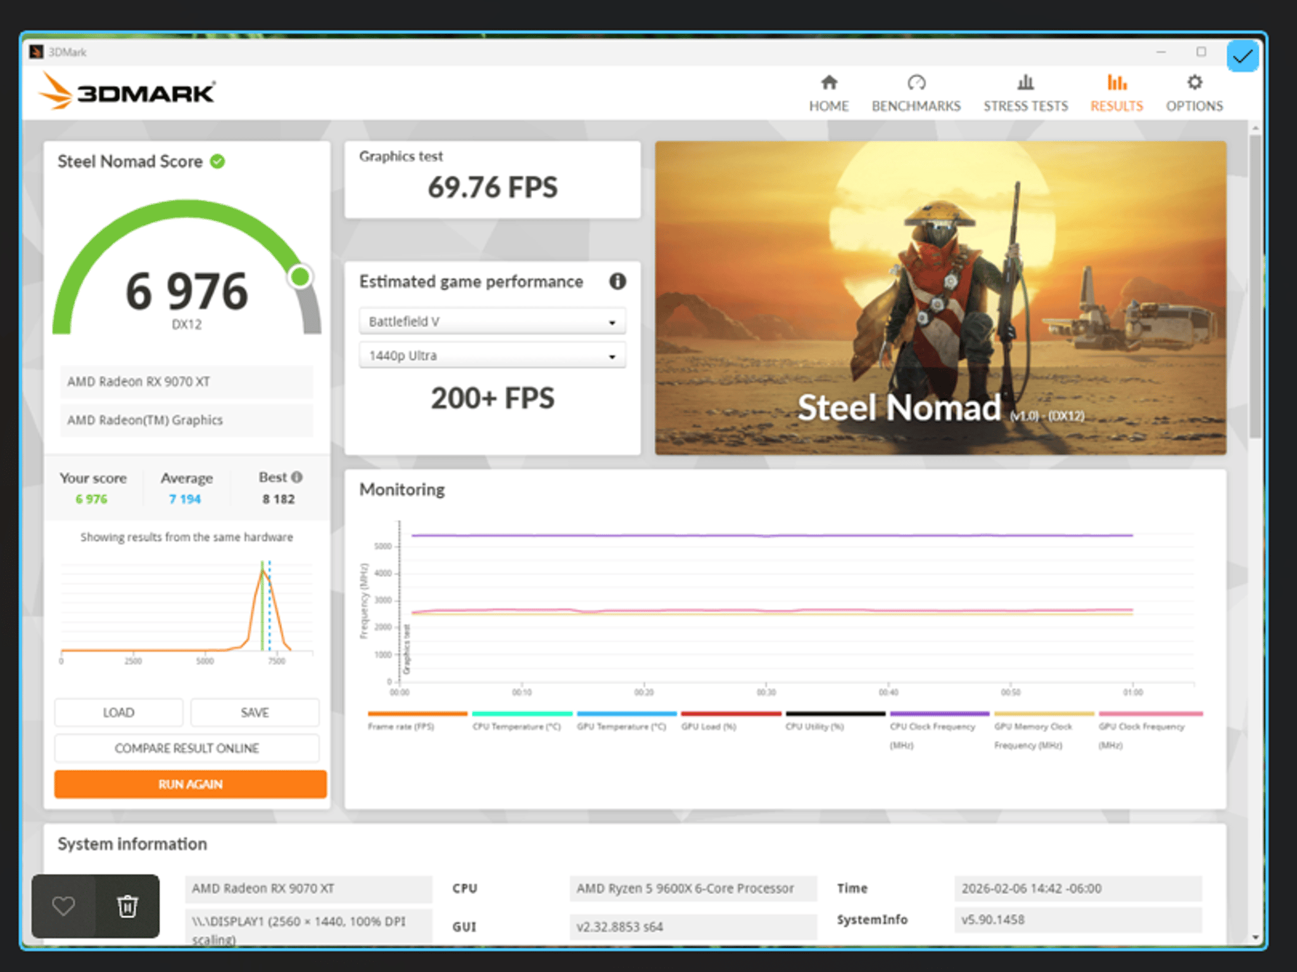Click the Average score value 7 194
The width and height of the screenshot is (1297, 972).
[x=185, y=499]
